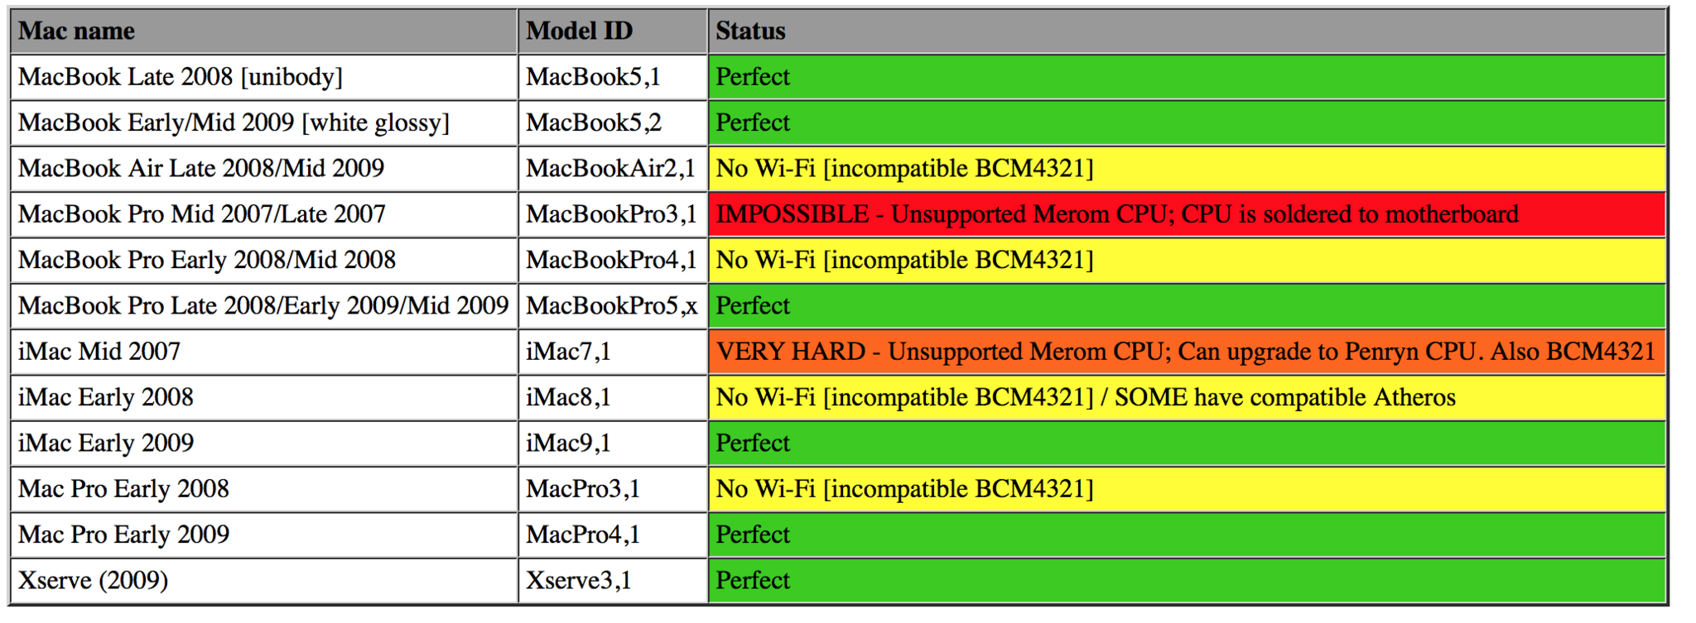Click the Mac name column header
The image size is (1696, 623).
[x=264, y=31]
